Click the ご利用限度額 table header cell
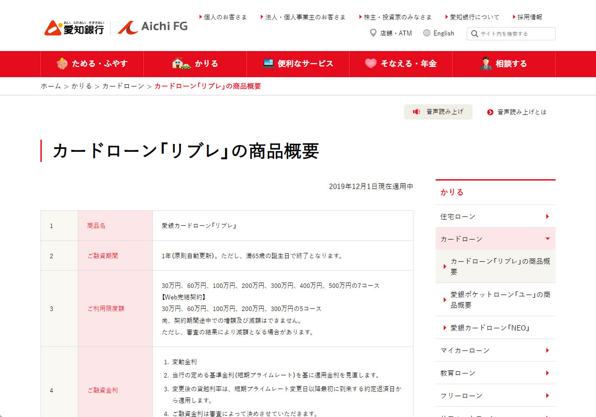 pyautogui.click(x=115, y=309)
